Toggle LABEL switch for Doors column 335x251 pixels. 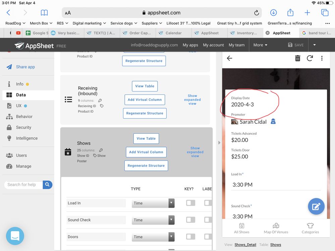(x=208, y=237)
